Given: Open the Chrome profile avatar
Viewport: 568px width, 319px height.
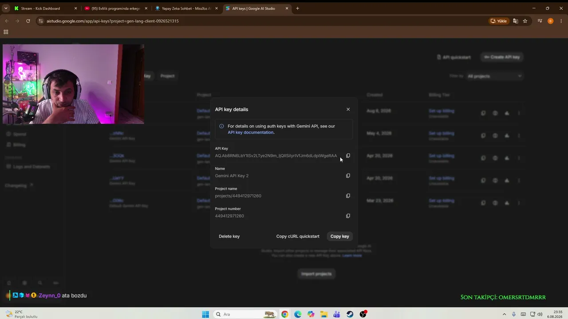Looking at the screenshot, I should tap(550, 21).
